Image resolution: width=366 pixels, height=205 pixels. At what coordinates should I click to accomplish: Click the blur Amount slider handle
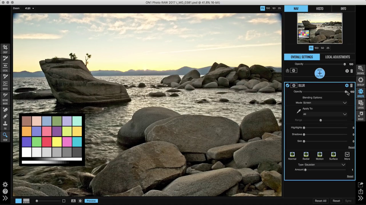click(x=305, y=170)
